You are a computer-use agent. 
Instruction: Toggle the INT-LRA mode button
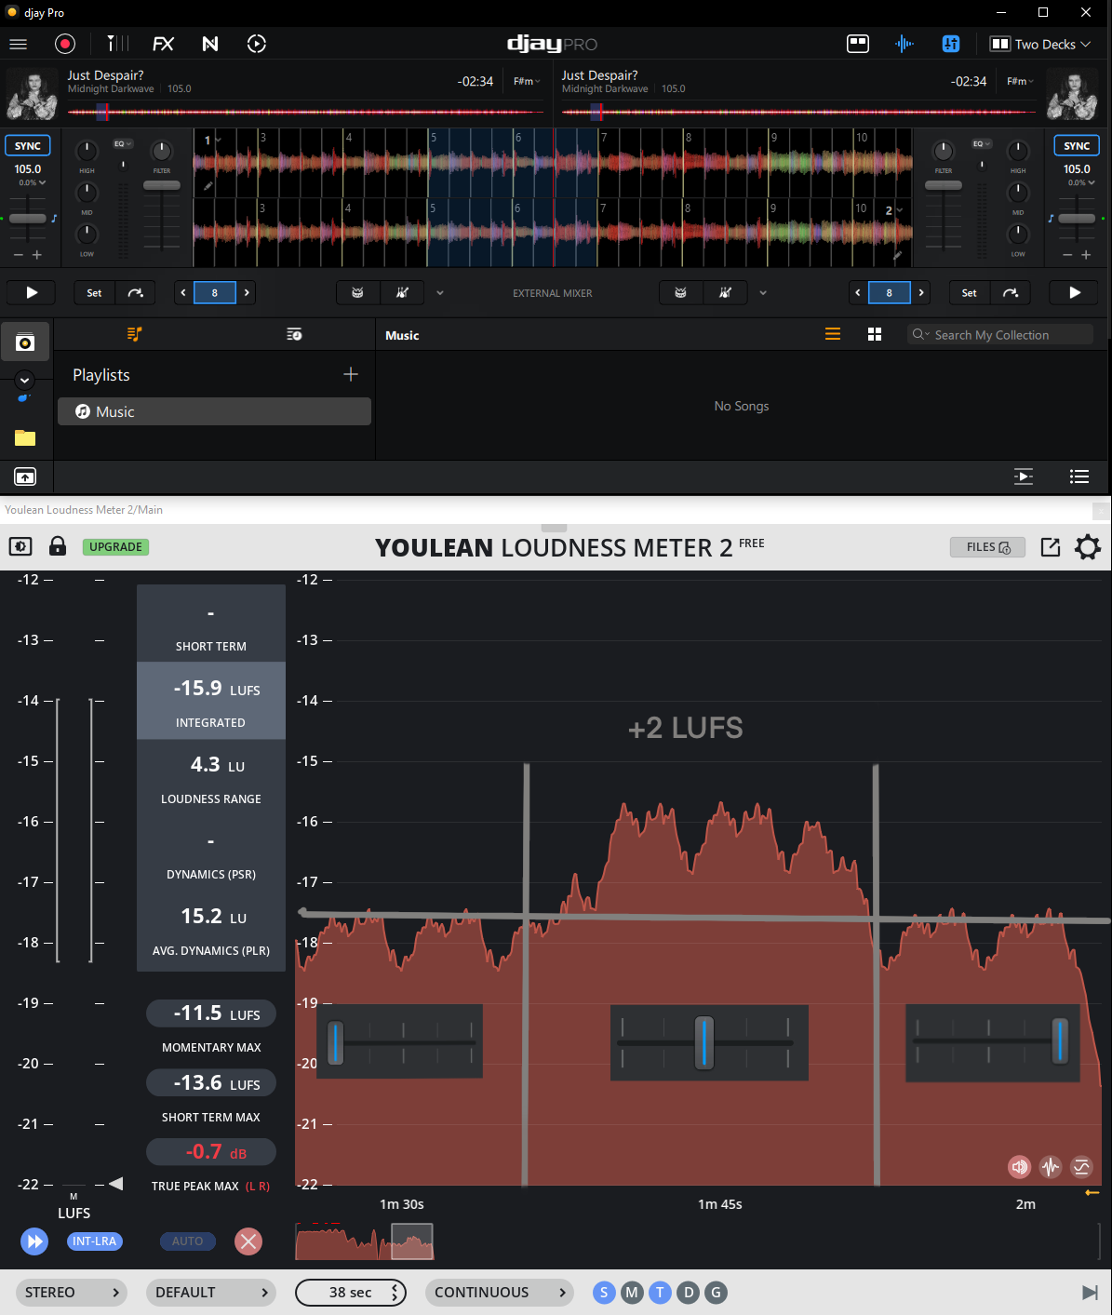tap(95, 1241)
